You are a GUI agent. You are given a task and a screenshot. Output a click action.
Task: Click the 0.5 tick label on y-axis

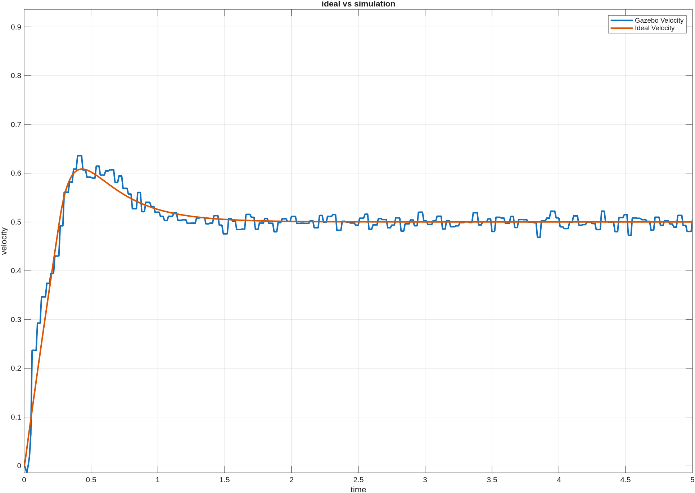point(16,222)
